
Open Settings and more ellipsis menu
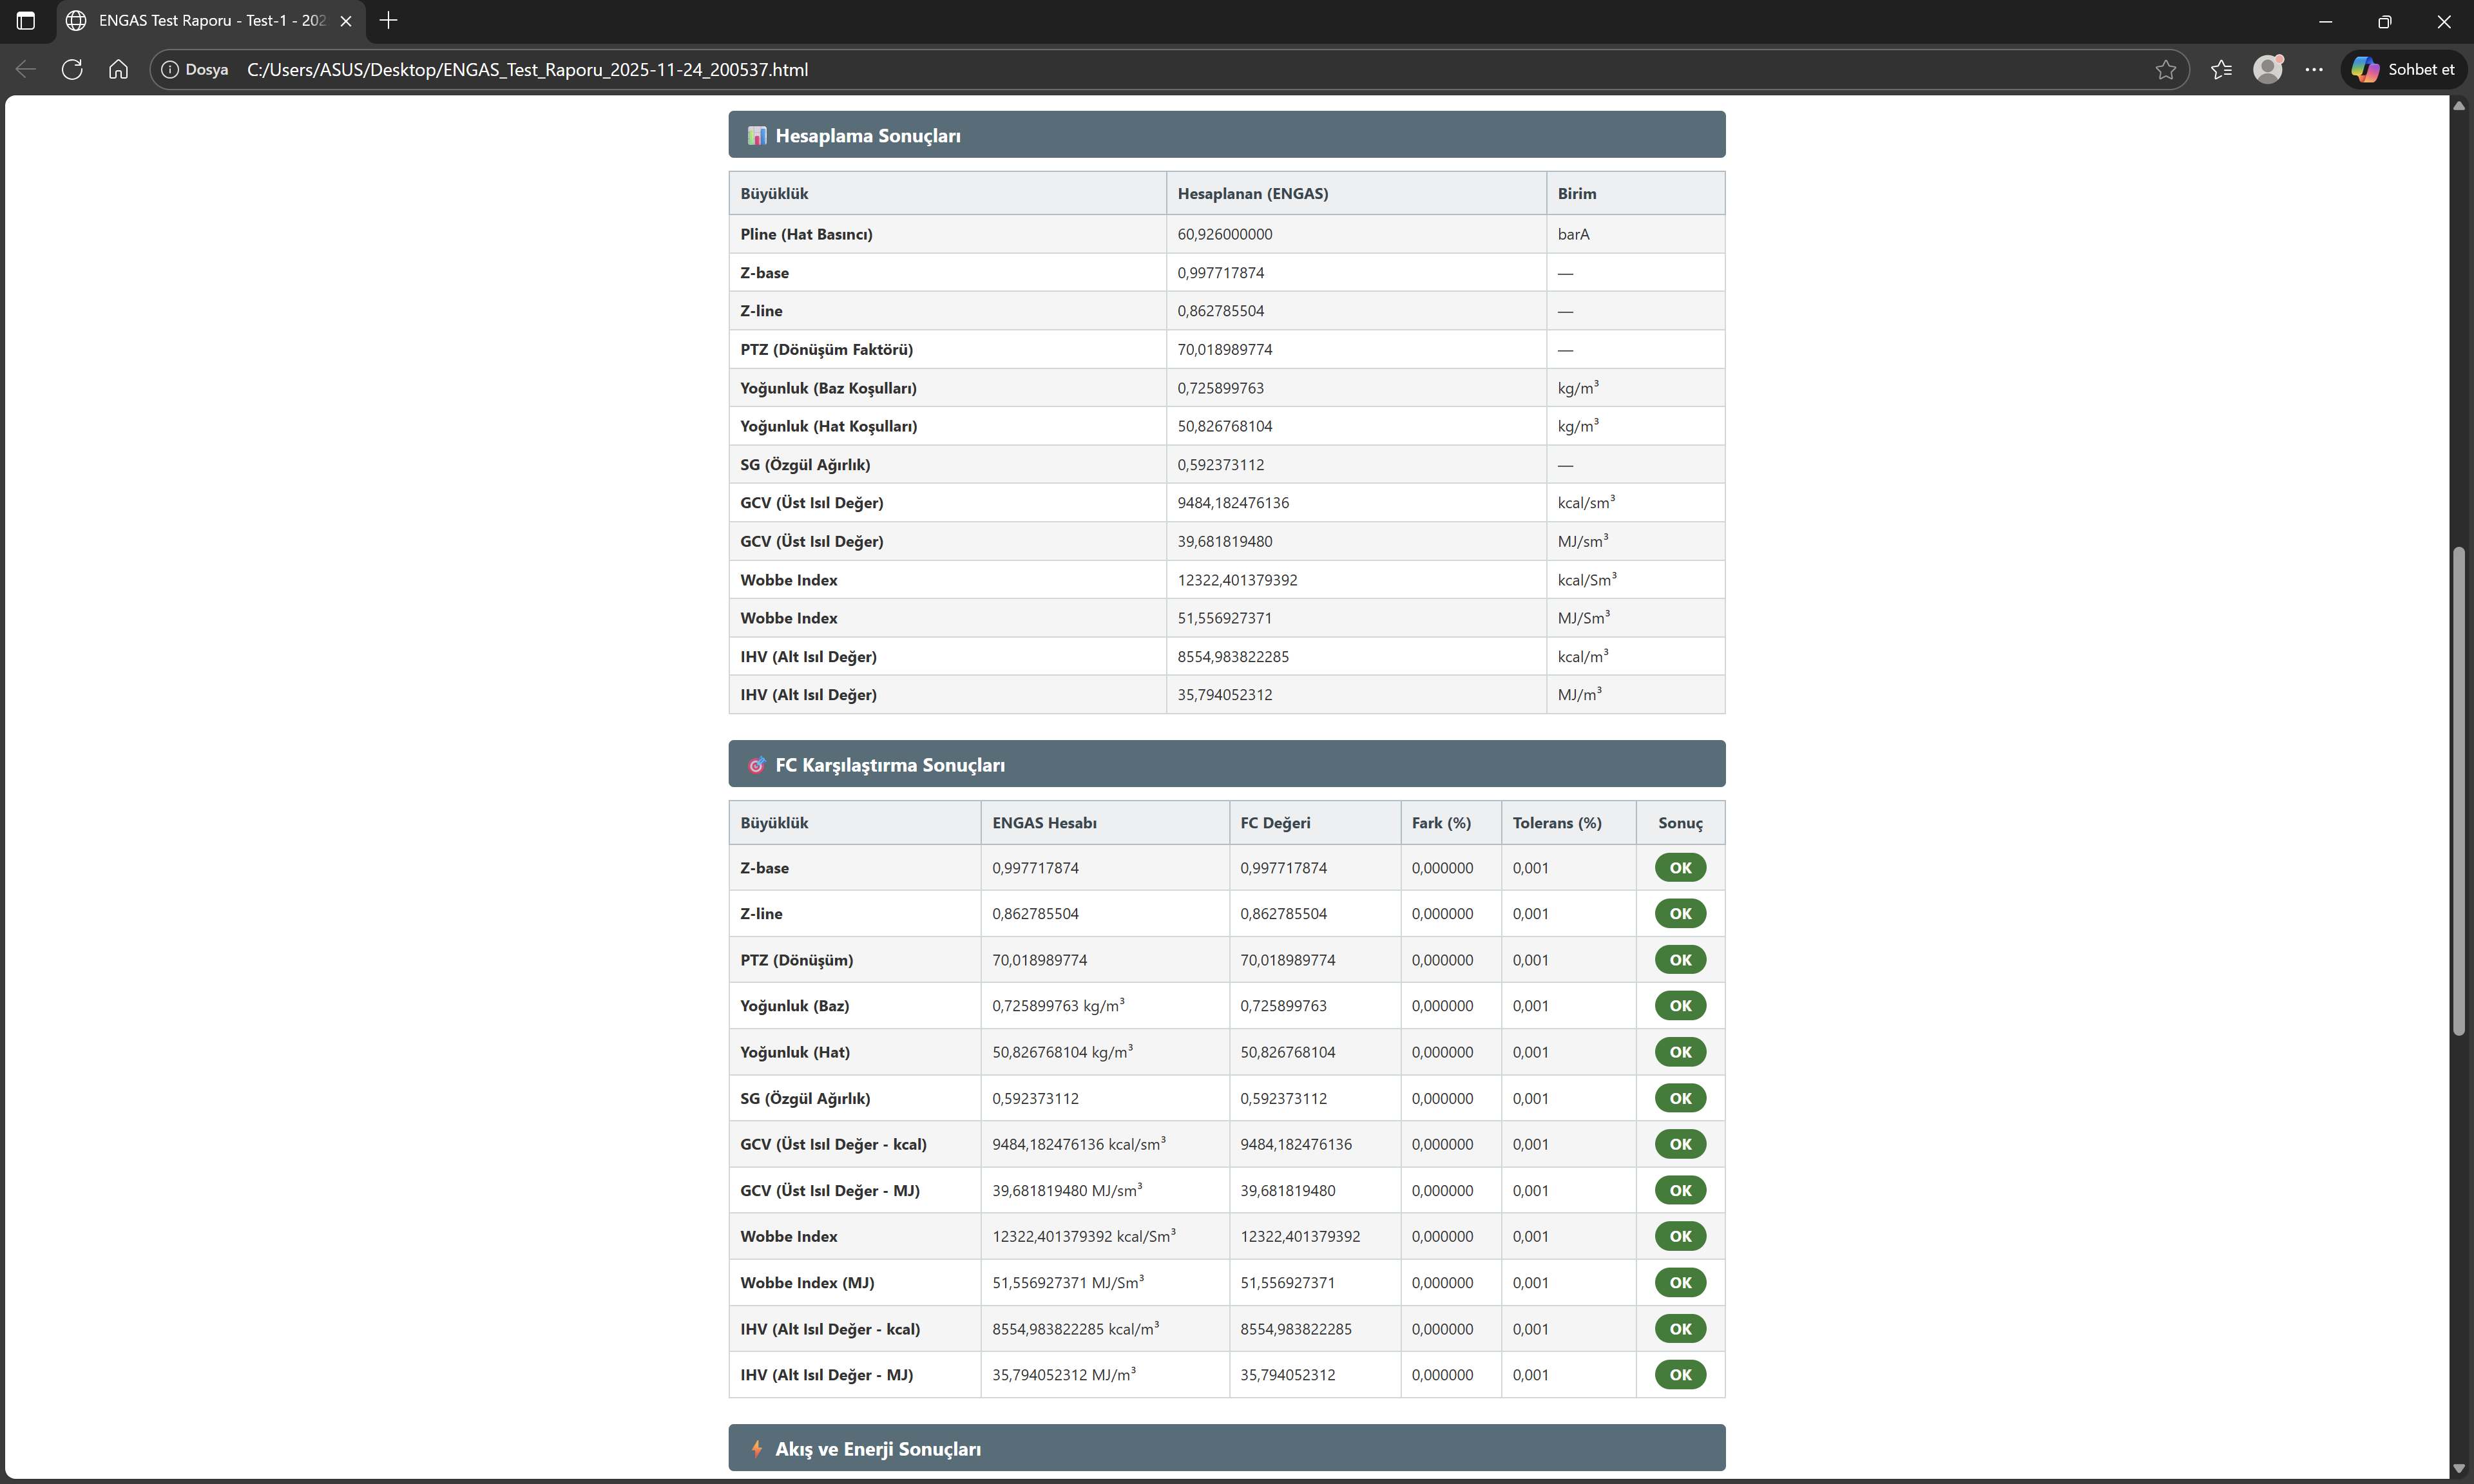pyautogui.click(x=2314, y=69)
